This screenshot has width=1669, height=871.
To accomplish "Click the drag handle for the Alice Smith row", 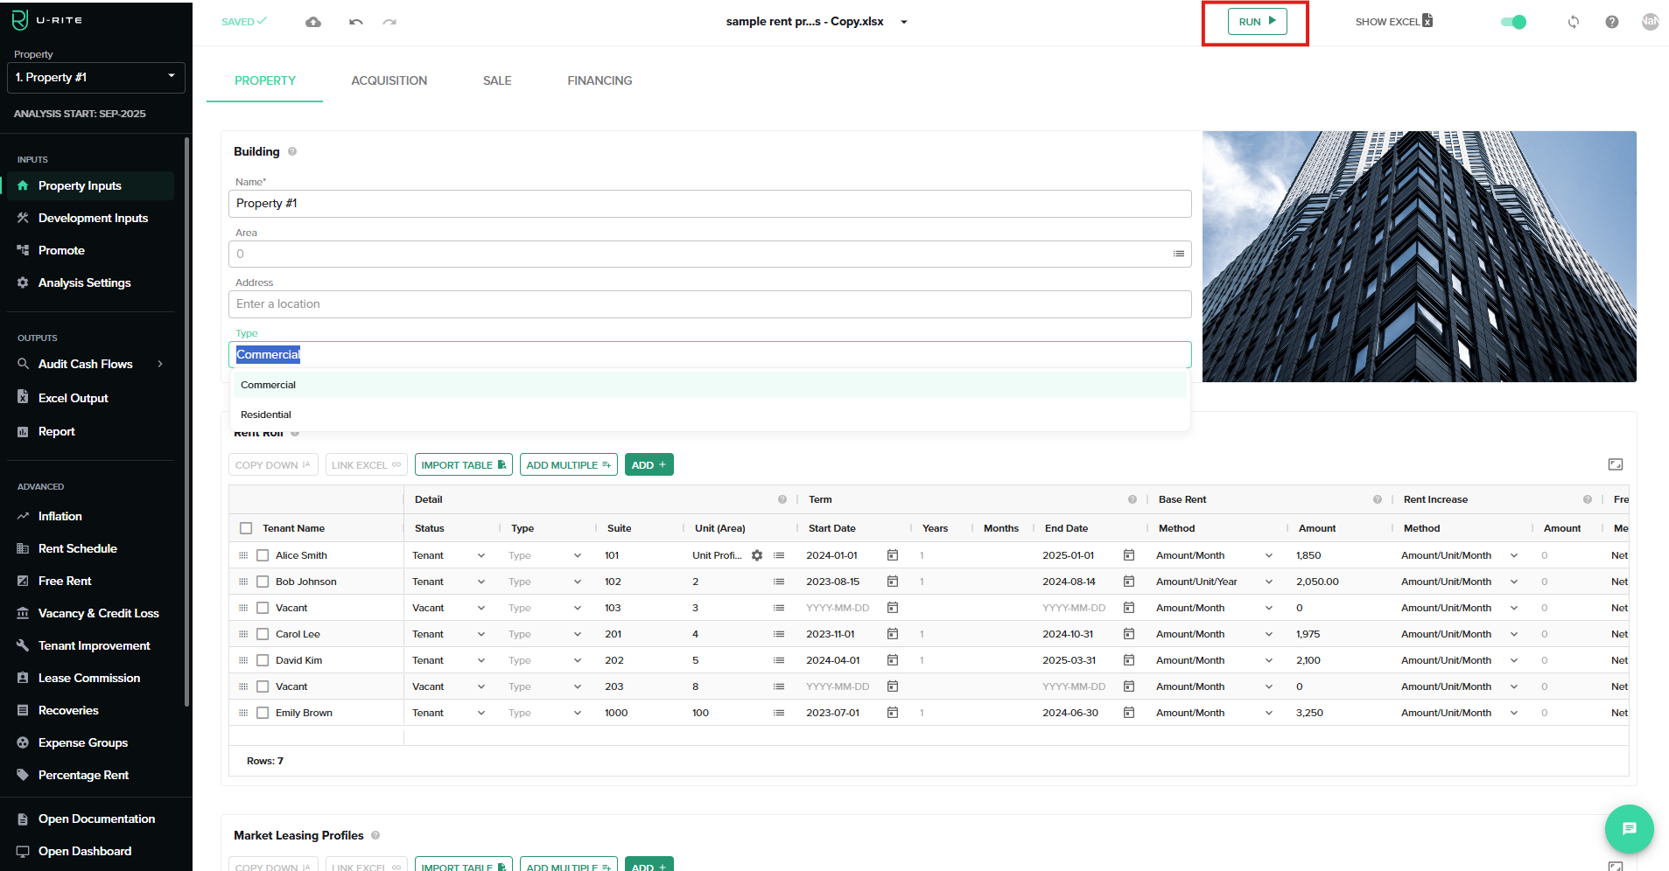I will pos(243,555).
